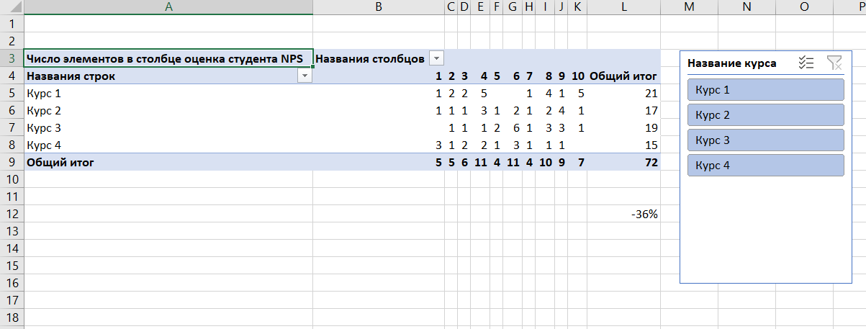The width and height of the screenshot is (866, 329).
Task: Select the Курс 1 slicer button
Action: pos(765,90)
